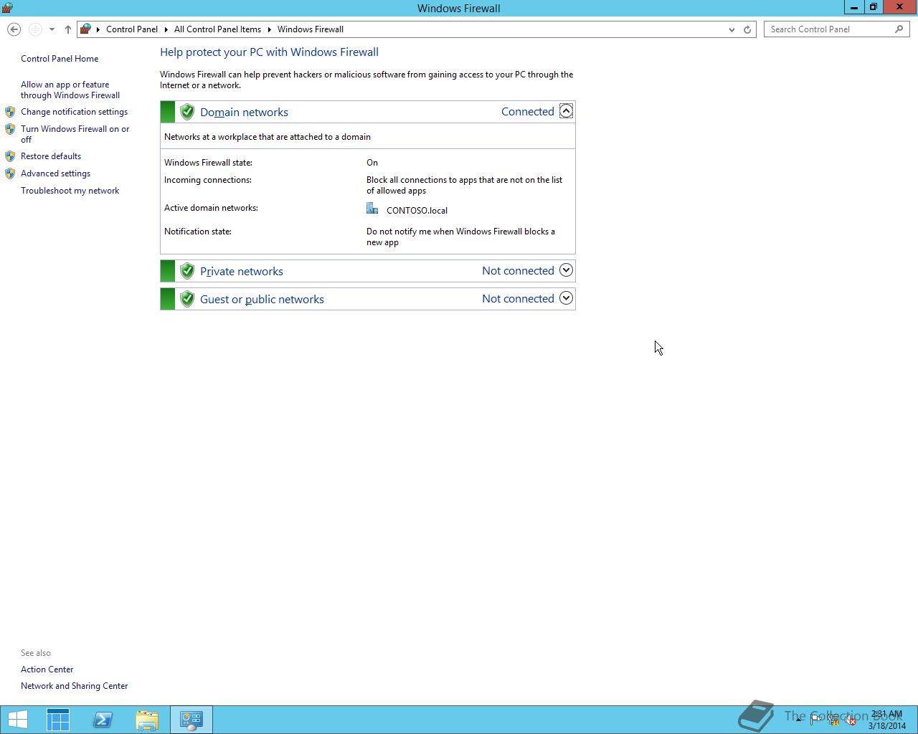
Task: Open Server Manager from taskbar
Action: pos(58,720)
